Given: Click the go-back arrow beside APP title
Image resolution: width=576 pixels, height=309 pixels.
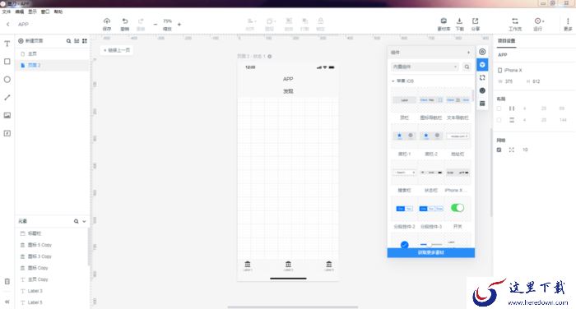Looking at the screenshot, I should pos(7,24).
